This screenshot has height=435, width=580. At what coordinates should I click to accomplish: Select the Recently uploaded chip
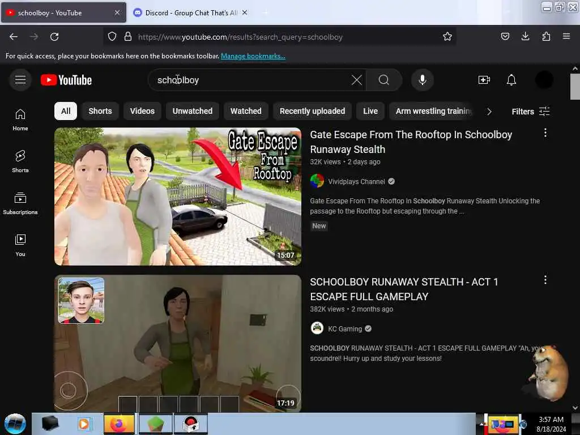point(312,111)
